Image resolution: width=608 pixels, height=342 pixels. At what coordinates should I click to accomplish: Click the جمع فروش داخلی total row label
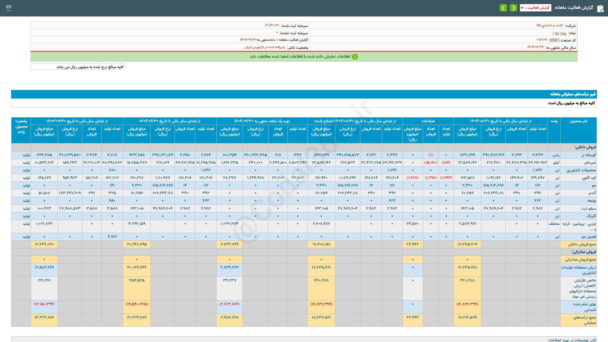582,244
